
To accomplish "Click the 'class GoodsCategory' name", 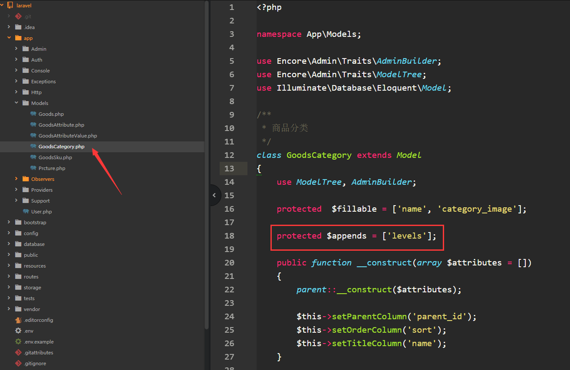I will coord(319,155).
